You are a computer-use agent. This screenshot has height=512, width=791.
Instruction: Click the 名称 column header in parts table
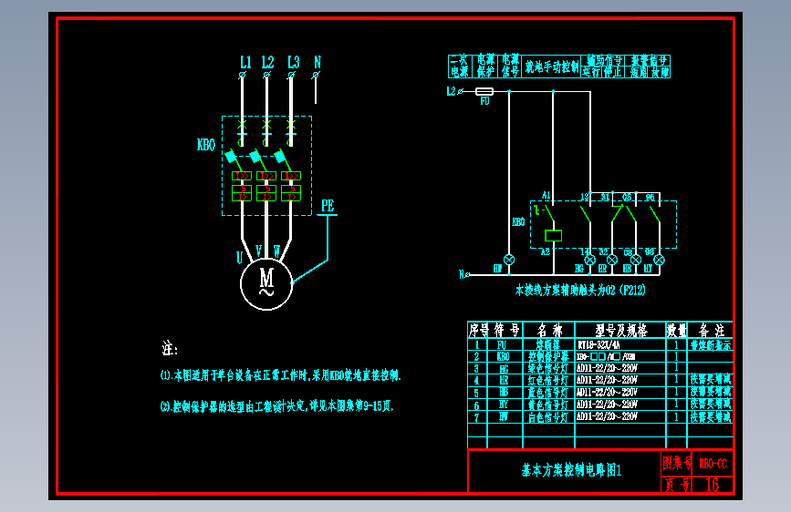549,330
